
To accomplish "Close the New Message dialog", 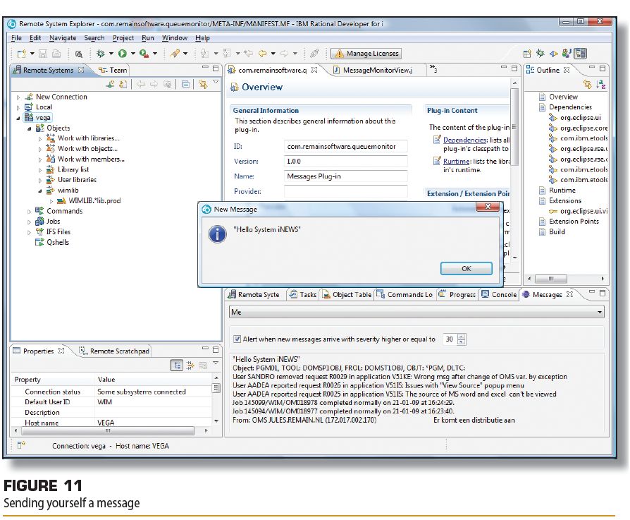I will (488, 207).
